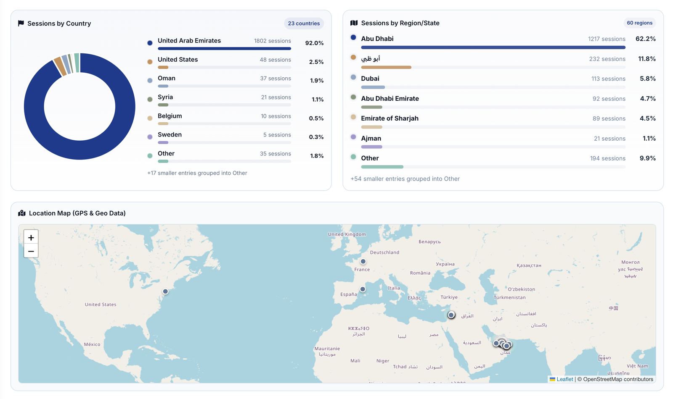Click the Abu Dhabi Emirate color dot

point(353,97)
